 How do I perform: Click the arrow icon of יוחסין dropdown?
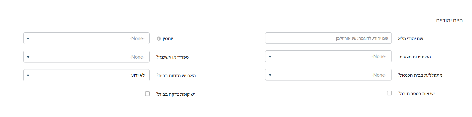[x=28, y=39]
